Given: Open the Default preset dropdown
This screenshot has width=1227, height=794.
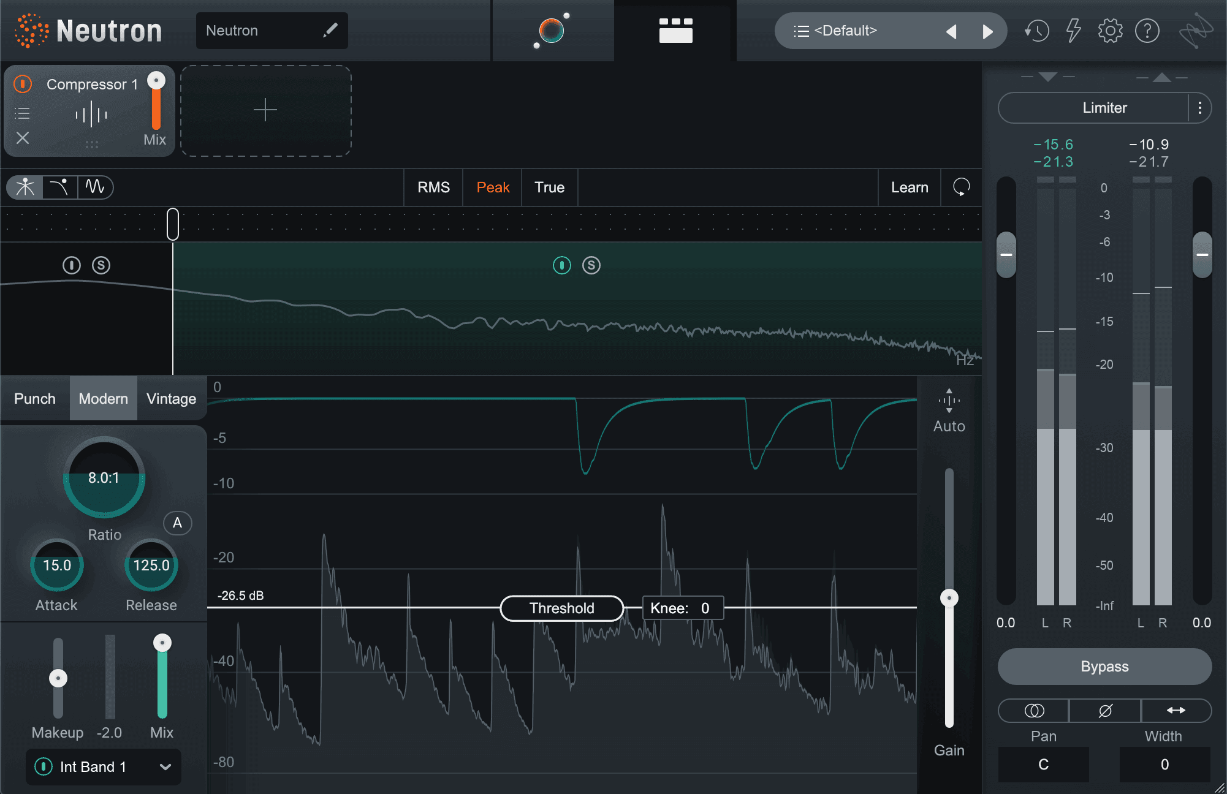Looking at the screenshot, I should 845,31.
